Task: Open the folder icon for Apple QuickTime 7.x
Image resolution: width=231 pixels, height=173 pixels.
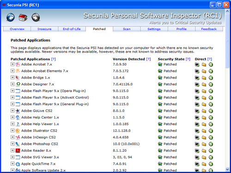Action: [x=204, y=164]
